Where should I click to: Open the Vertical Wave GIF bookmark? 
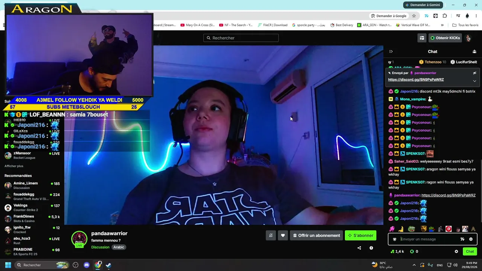[413, 25]
